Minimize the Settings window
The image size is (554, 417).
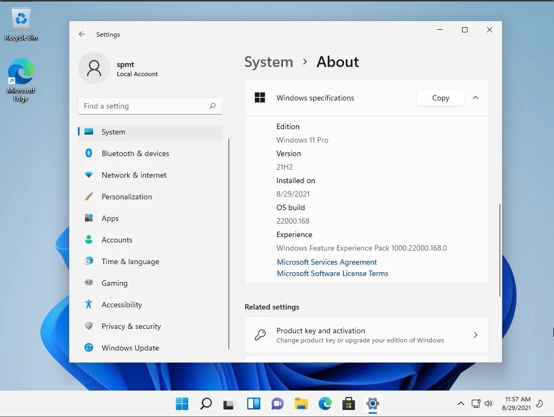tap(440, 30)
